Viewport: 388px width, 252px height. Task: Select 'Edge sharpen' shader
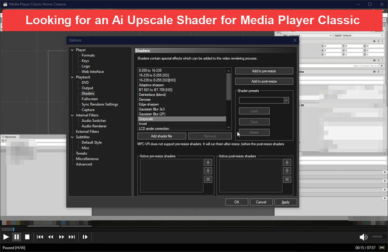pos(182,104)
